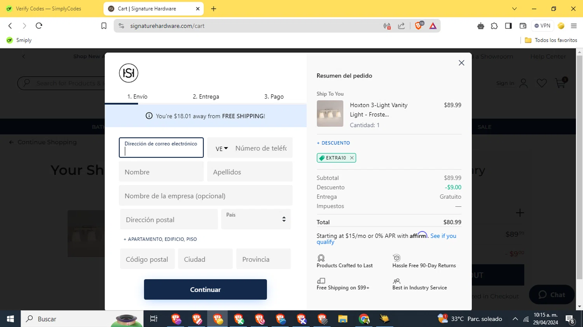Open the wishlist heart icon

pos(541,83)
